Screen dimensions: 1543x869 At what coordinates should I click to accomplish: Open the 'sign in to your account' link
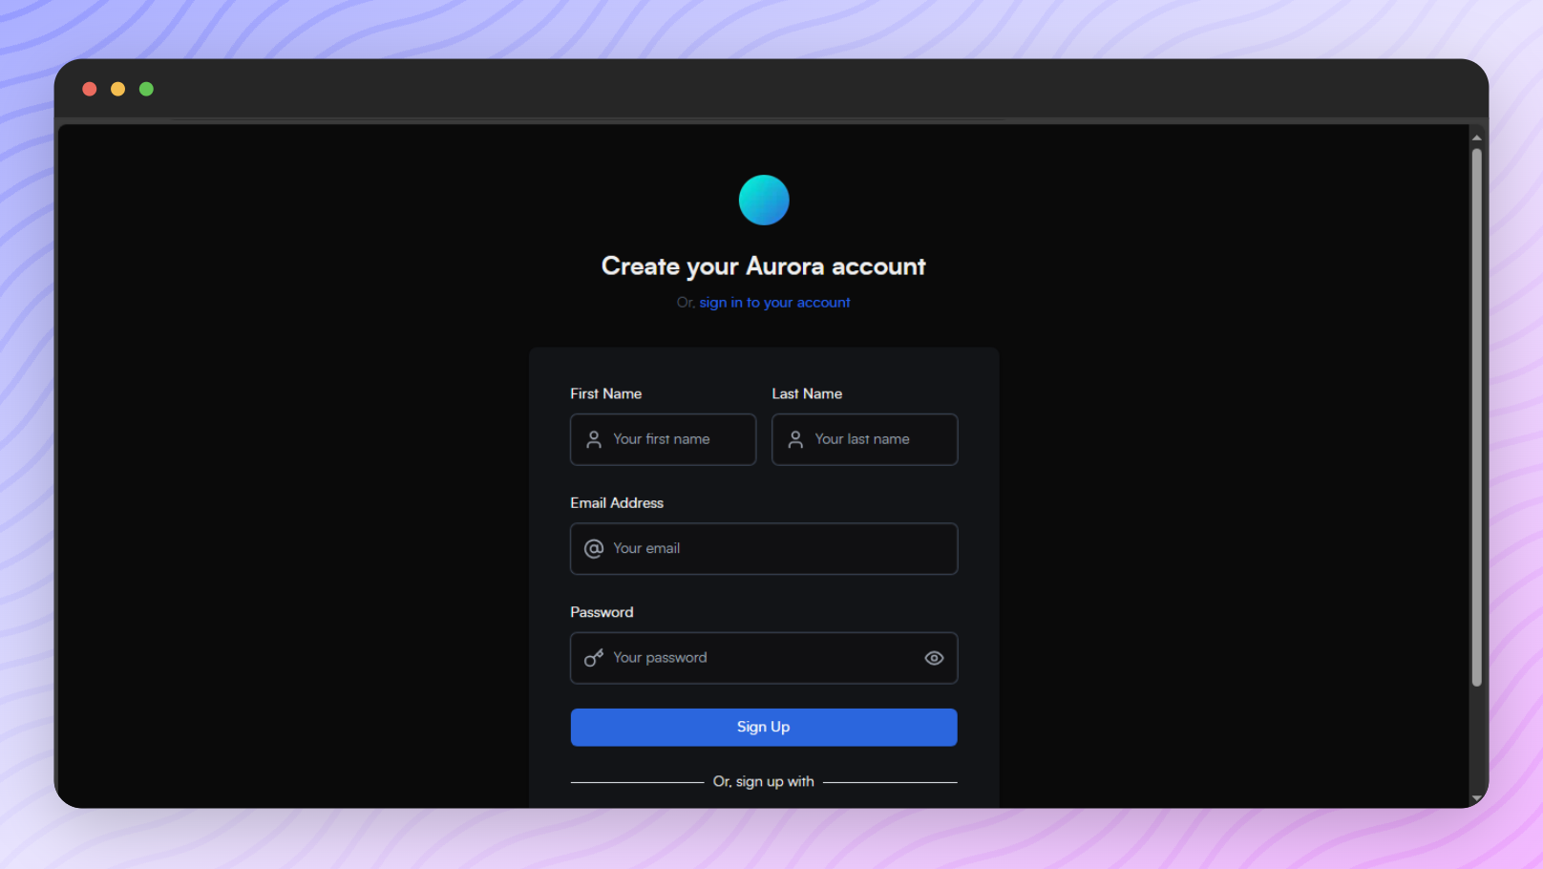[774, 303]
